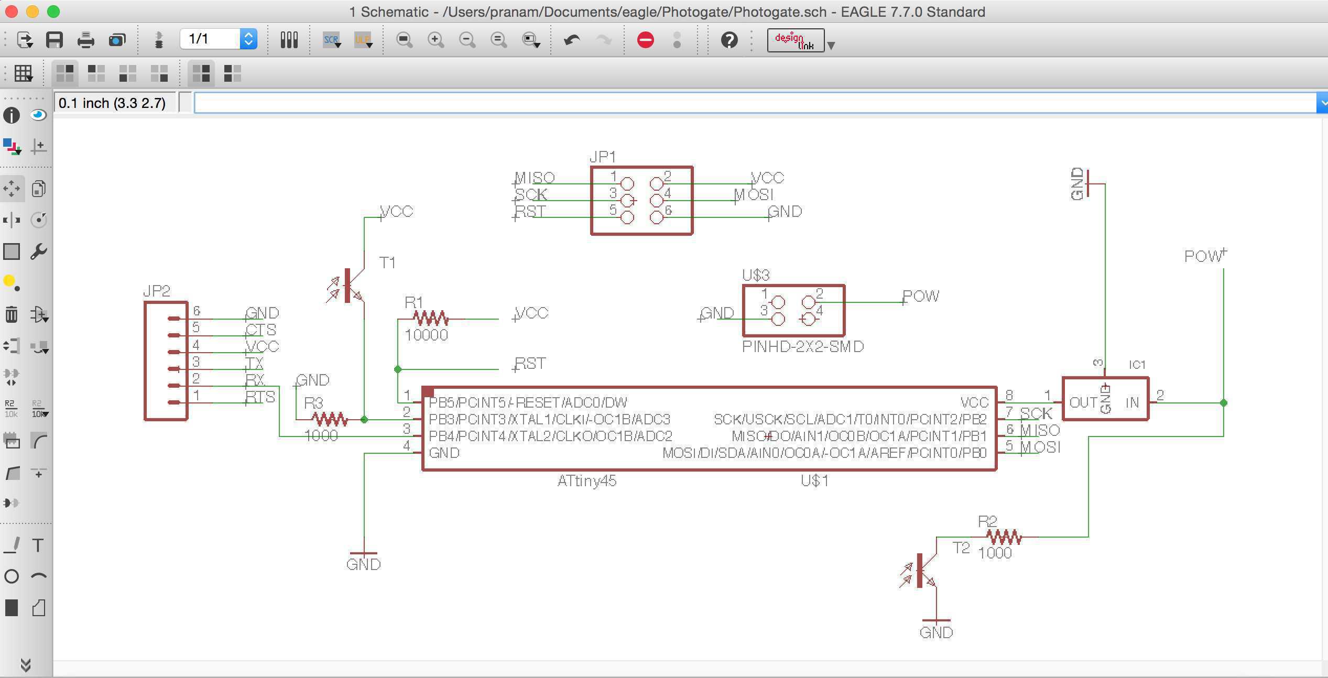This screenshot has width=1328, height=678.
Task: Pick the Circle drawing tool
Action: (x=12, y=577)
